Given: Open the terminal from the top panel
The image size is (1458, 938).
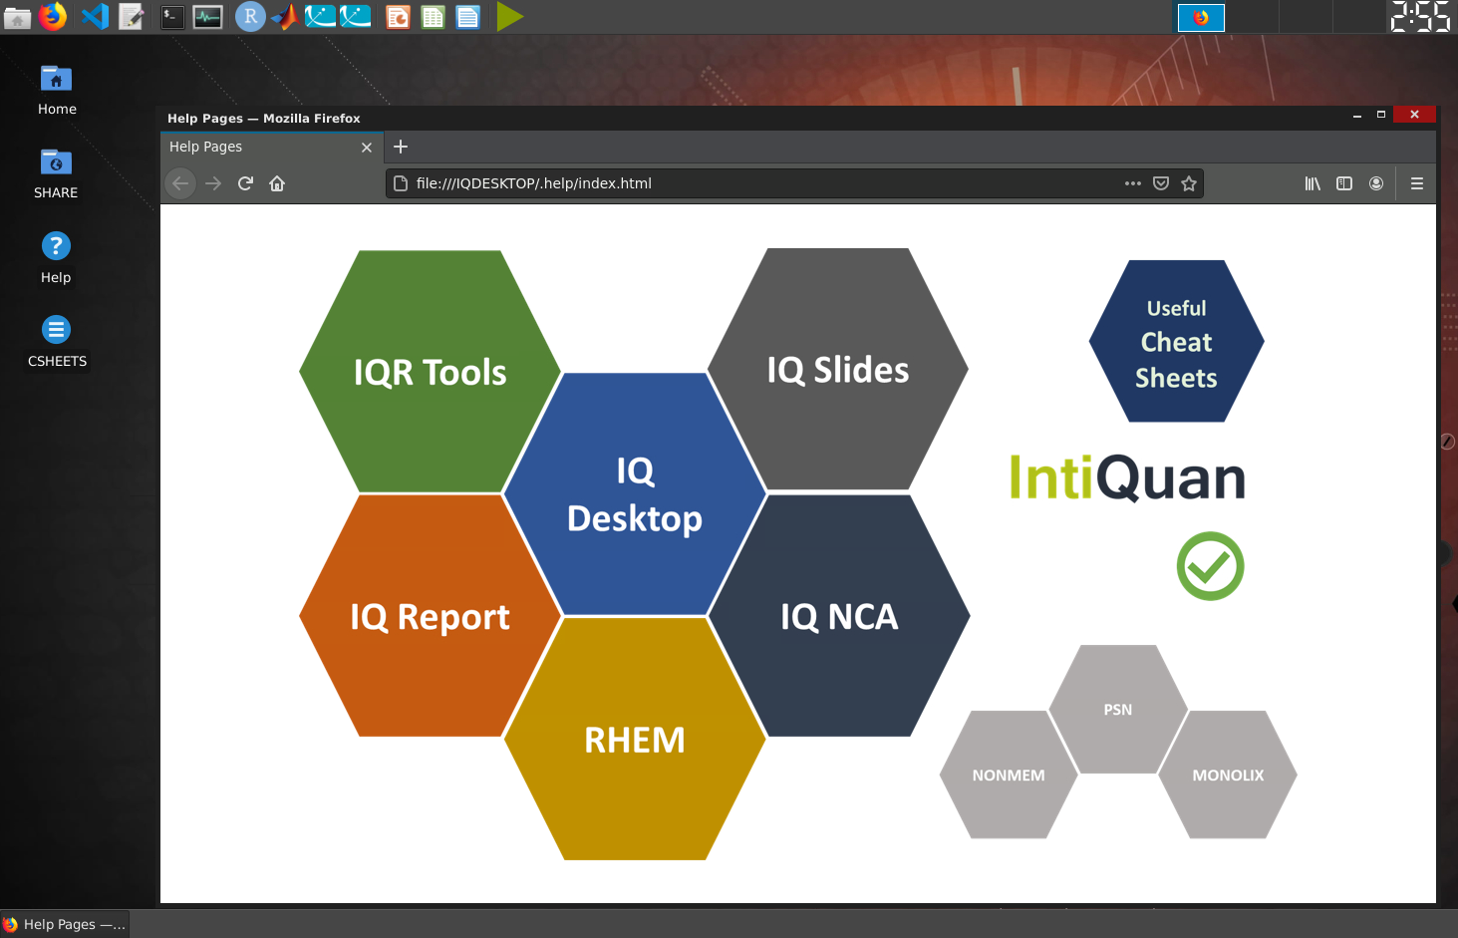Looking at the screenshot, I should pos(172,17).
